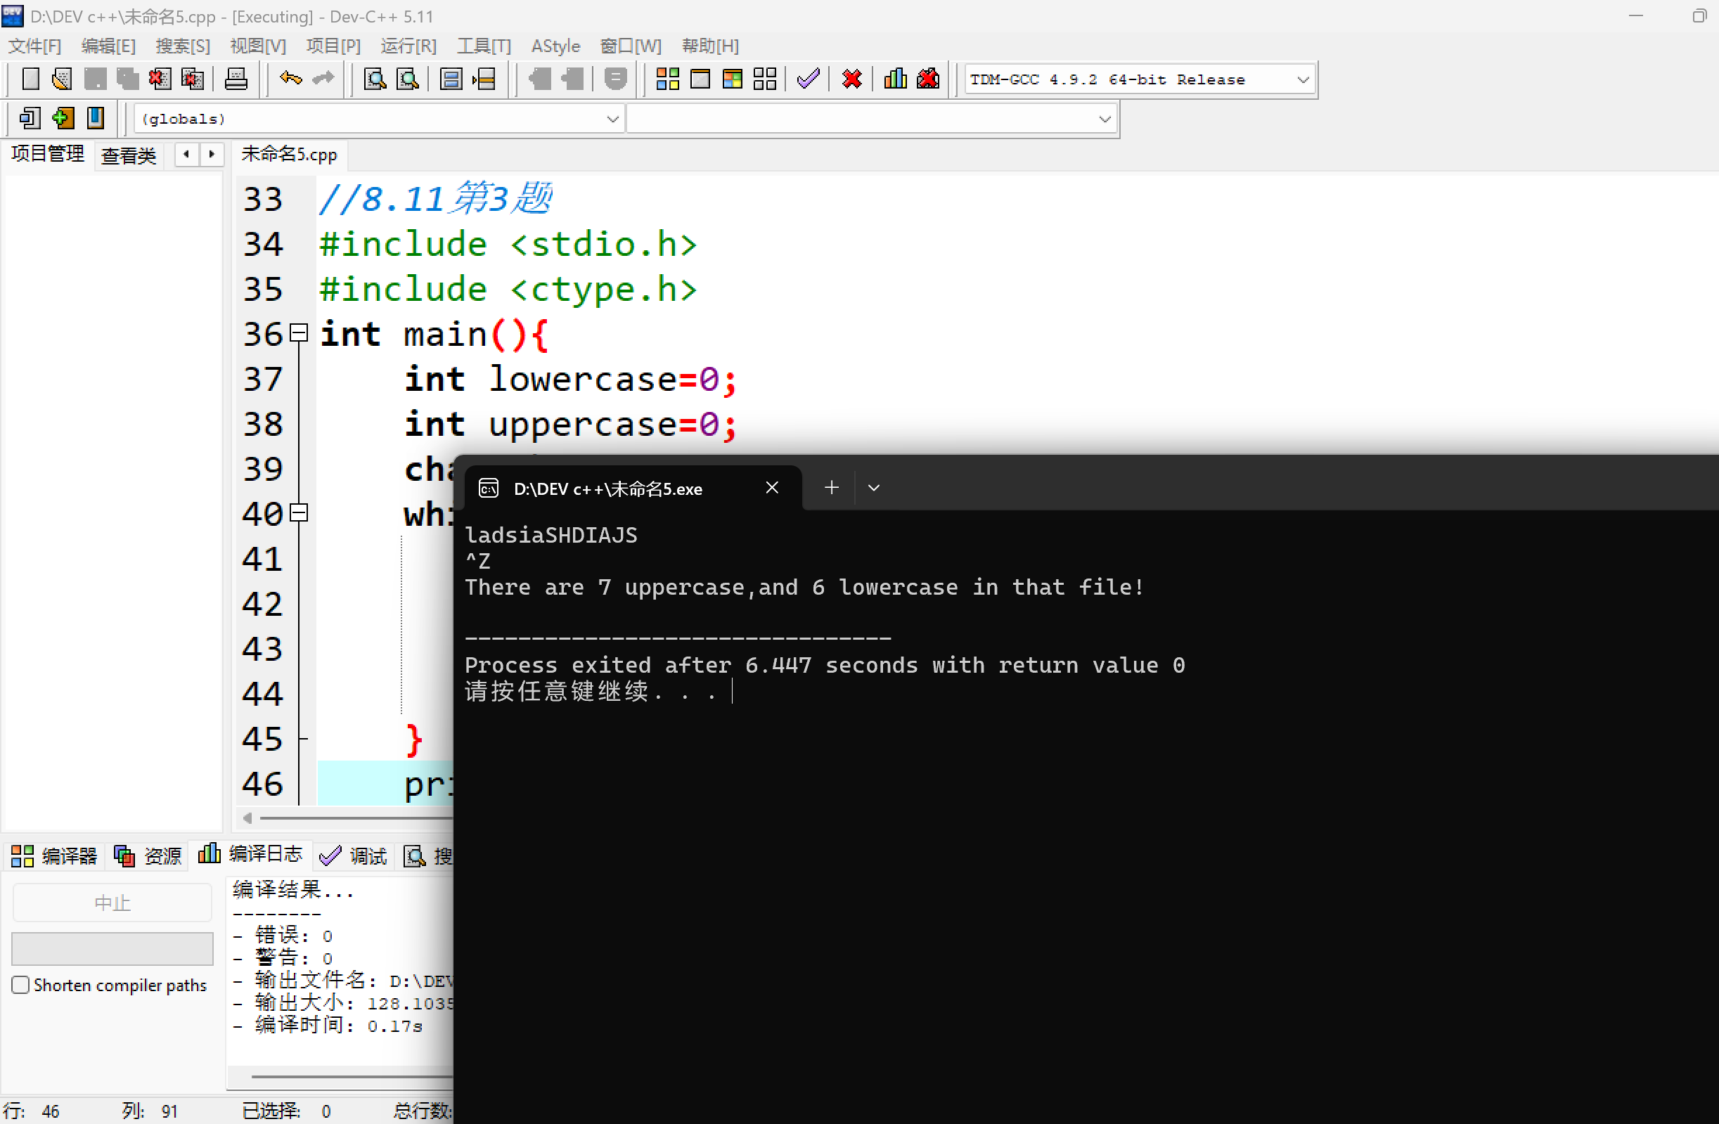Switch to the 查看类 tab
1719x1124 pixels.
click(x=129, y=155)
